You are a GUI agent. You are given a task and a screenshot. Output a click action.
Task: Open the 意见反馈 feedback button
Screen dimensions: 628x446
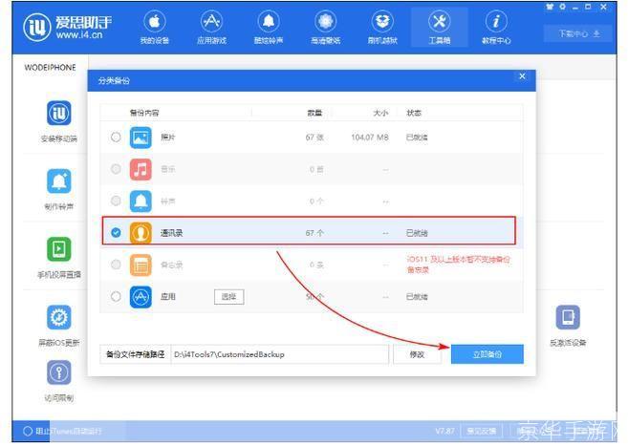[481, 432]
